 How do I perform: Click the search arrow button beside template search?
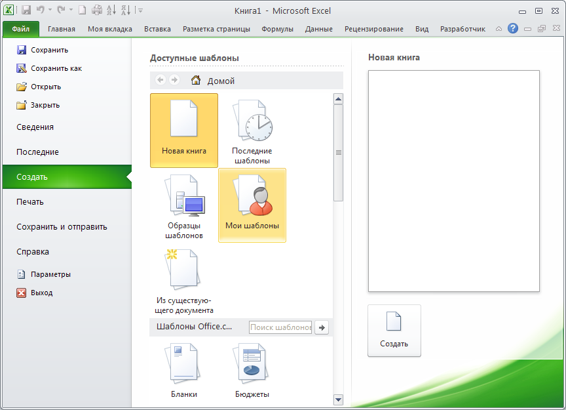pos(322,327)
